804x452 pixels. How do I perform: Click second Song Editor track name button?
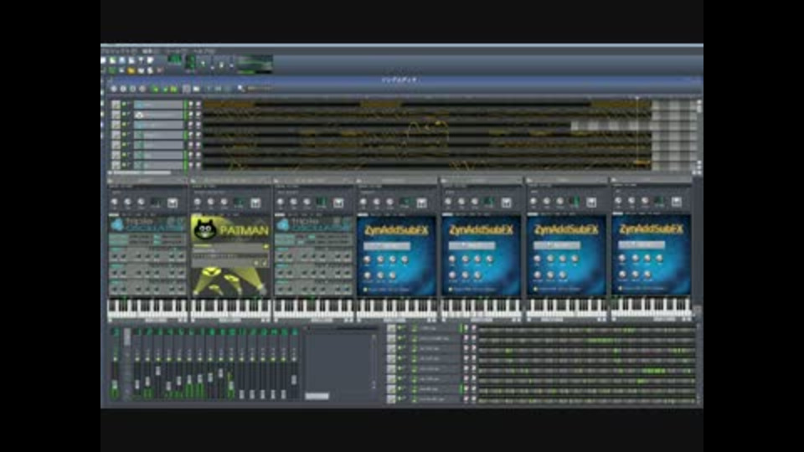point(158,114)
